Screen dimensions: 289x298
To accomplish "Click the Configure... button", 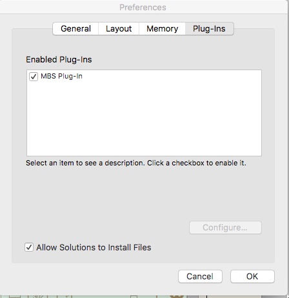I will pos(225,227).
